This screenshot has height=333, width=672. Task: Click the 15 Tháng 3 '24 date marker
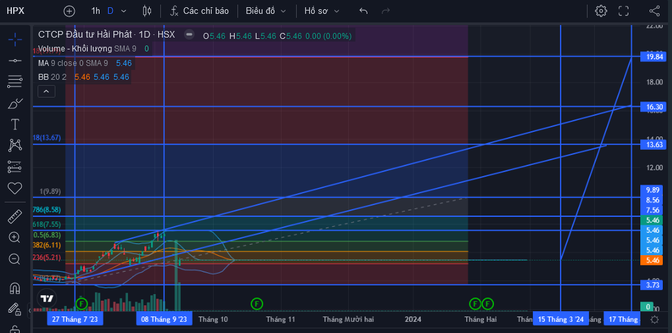(x=561, y=319)
